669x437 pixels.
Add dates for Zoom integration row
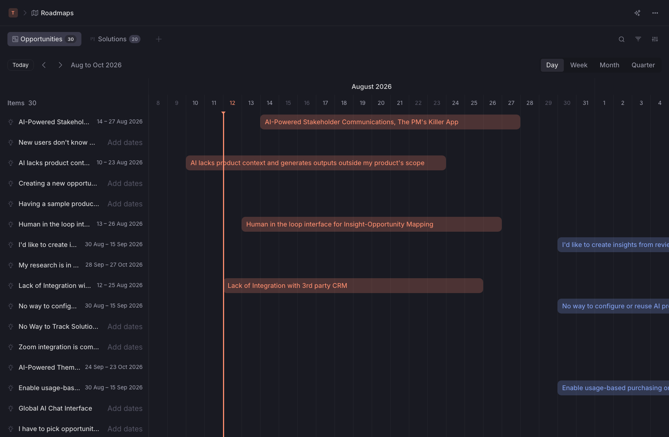125,347
